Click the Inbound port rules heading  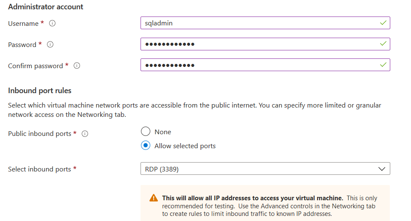coord(40,91)
